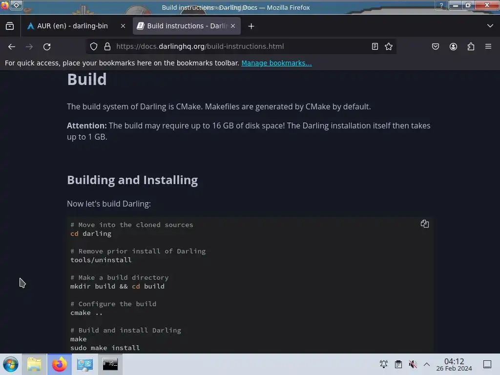The height and width of the screenshot is (375, 500).
Task: Click the disabled forward navigation arrow
Action: tap(29, 46)
